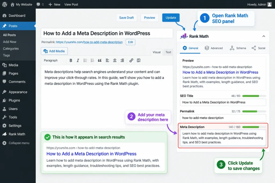The width and height of the screenshot is (275, 183).
Task: Click the Update button
Action: click(171, 18)
